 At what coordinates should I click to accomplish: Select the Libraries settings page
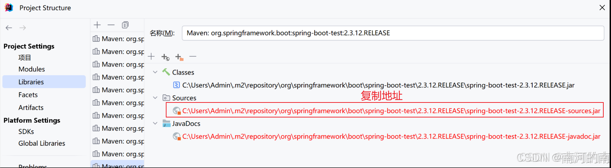(44, 82)
